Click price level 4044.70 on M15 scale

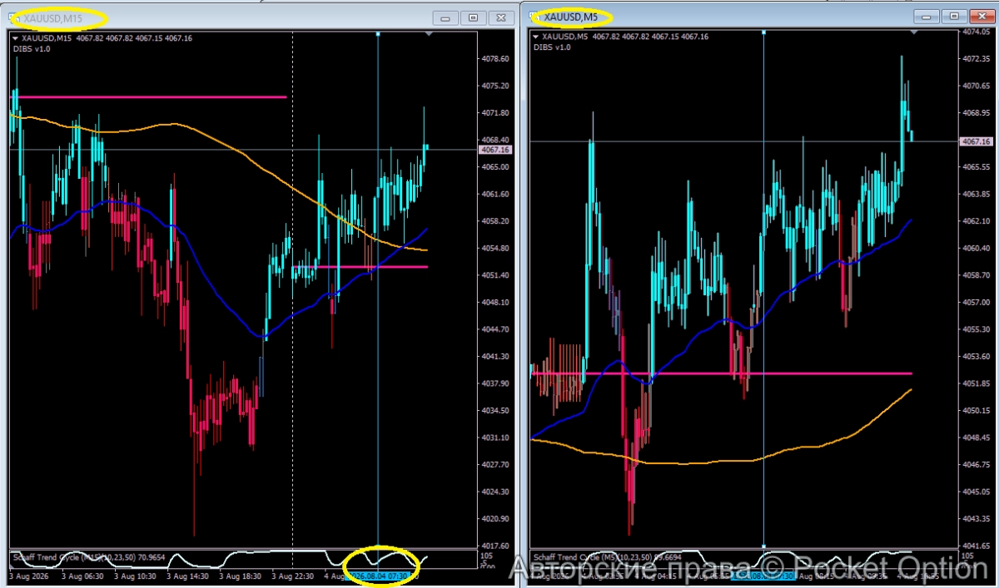pyautogui.click(x=495, y=329)
